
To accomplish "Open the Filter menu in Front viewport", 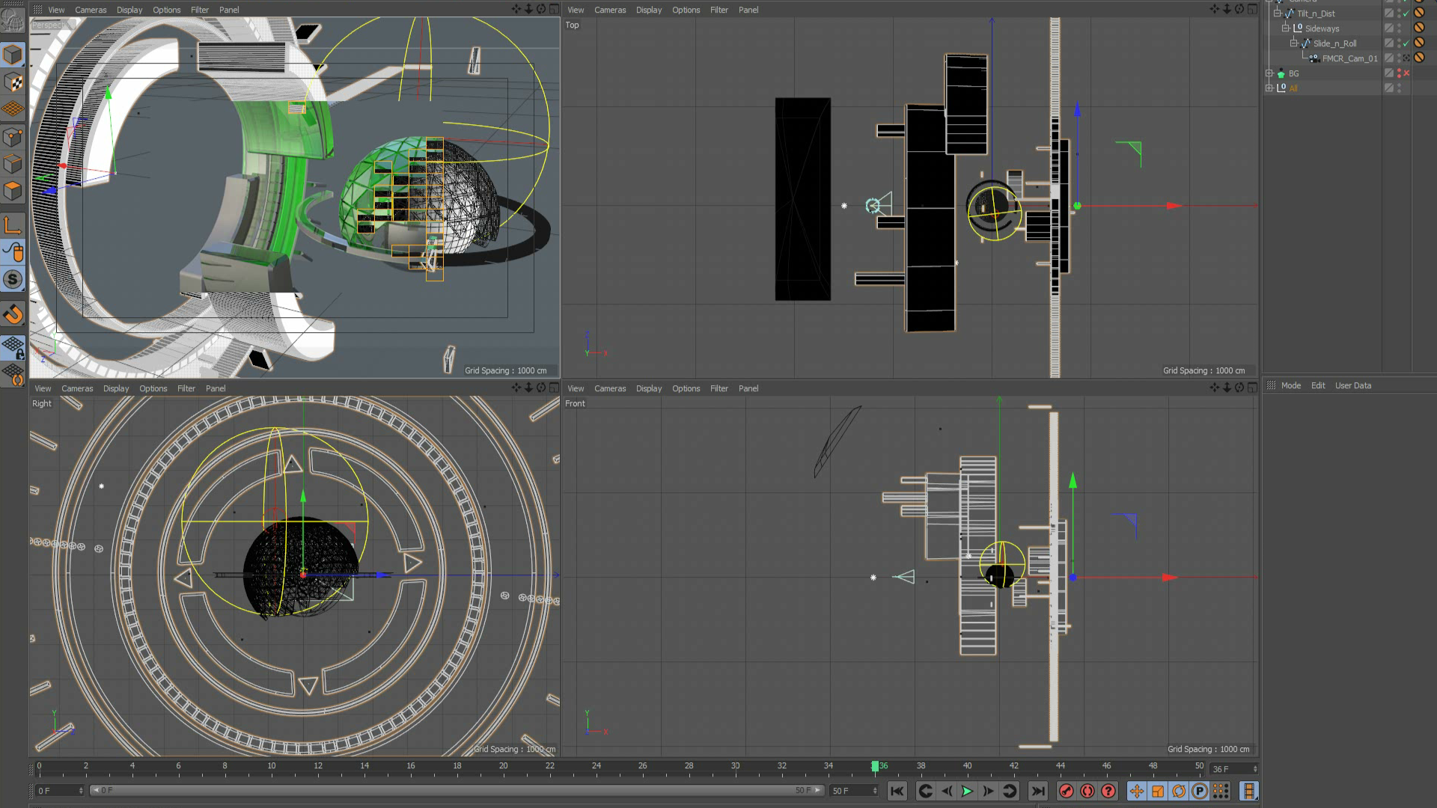I will point(718,388).
